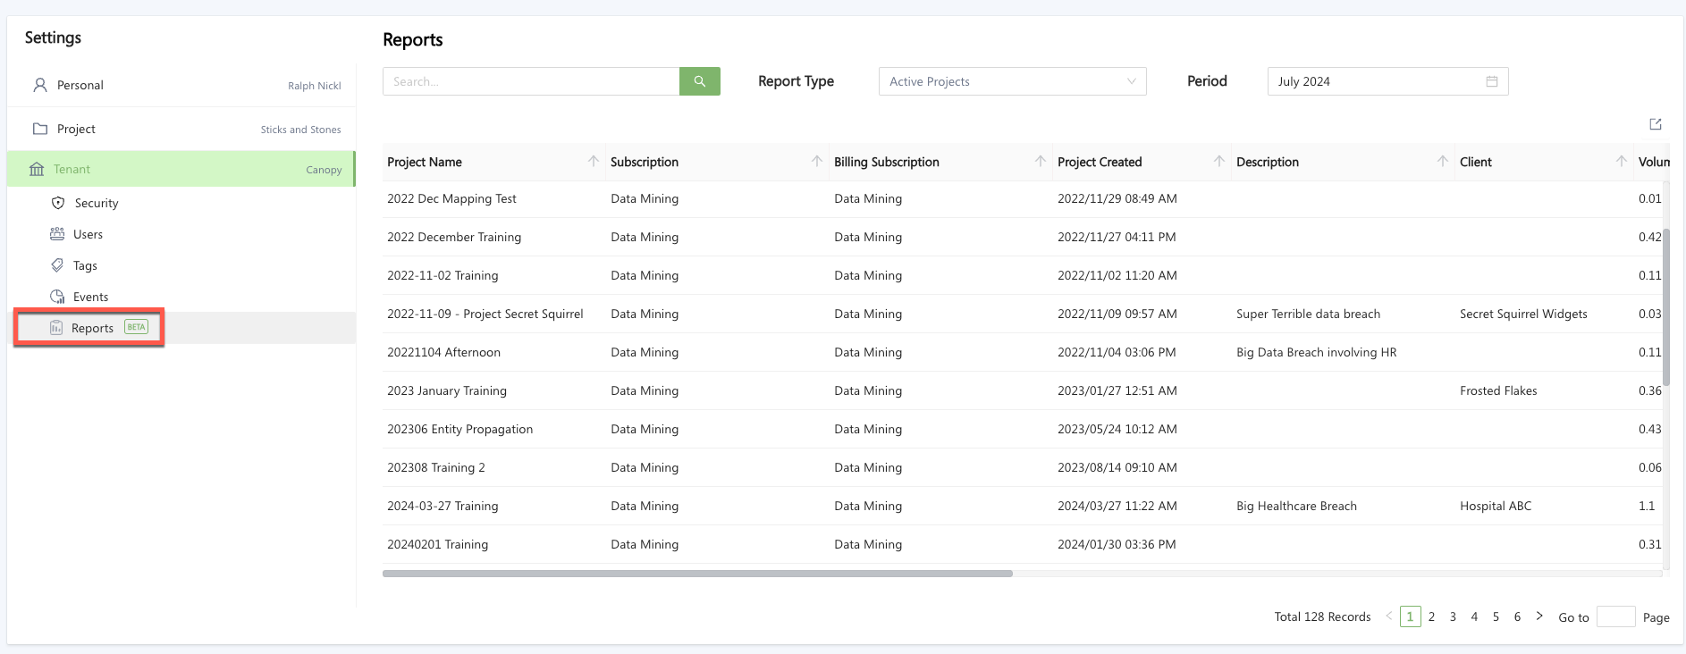Select the Tenant settings section

click(181, 169)
